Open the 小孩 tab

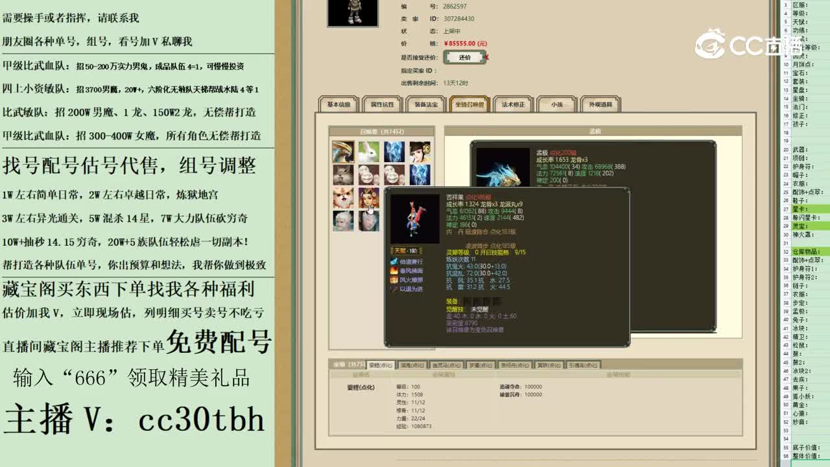click(x=556, y=104)
